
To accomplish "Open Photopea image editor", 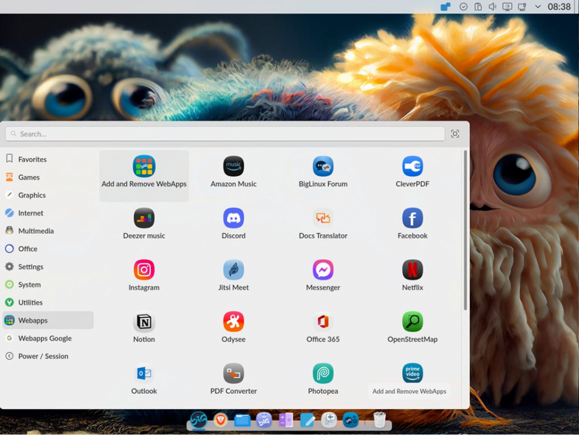I will pos(323,374).
